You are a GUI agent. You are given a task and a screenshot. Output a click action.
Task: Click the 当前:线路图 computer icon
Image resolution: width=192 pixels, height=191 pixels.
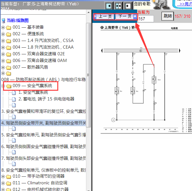click(x=3, y=21)
